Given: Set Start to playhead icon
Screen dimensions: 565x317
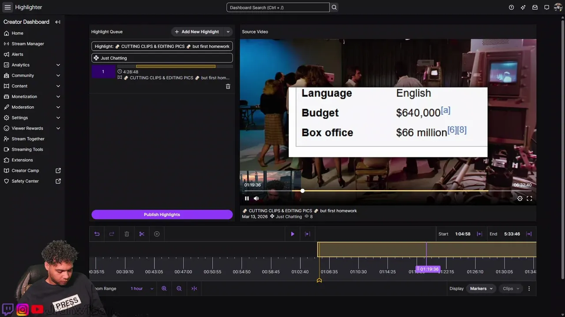Looking at the screenshot, I should pos(479,234).
